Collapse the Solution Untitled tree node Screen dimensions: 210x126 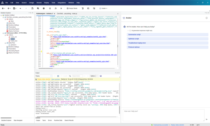click(1, 15)
